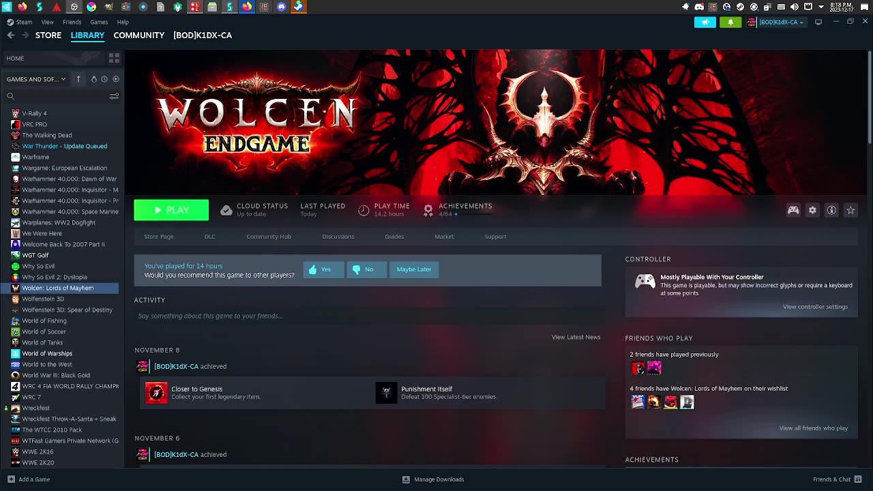This screenshot has height=491, width=873.
Task: Open Guides link
Action: click(x=394, y=237)
